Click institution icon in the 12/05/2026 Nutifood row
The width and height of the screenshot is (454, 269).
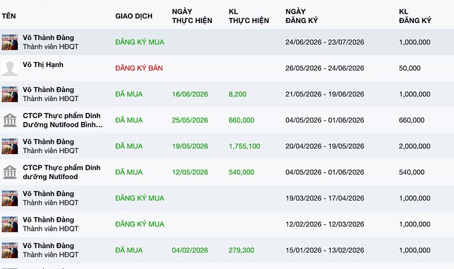(x=10, y=172)
